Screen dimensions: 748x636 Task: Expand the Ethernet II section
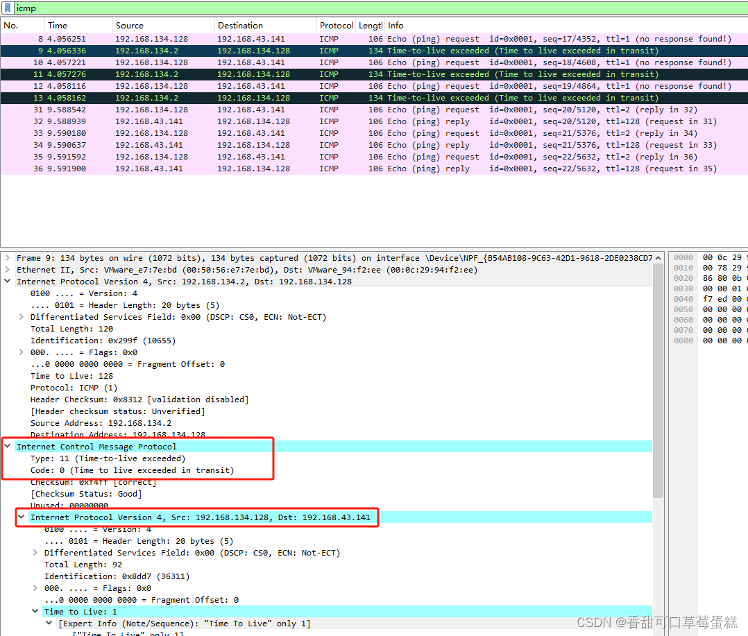click(6, 269)
